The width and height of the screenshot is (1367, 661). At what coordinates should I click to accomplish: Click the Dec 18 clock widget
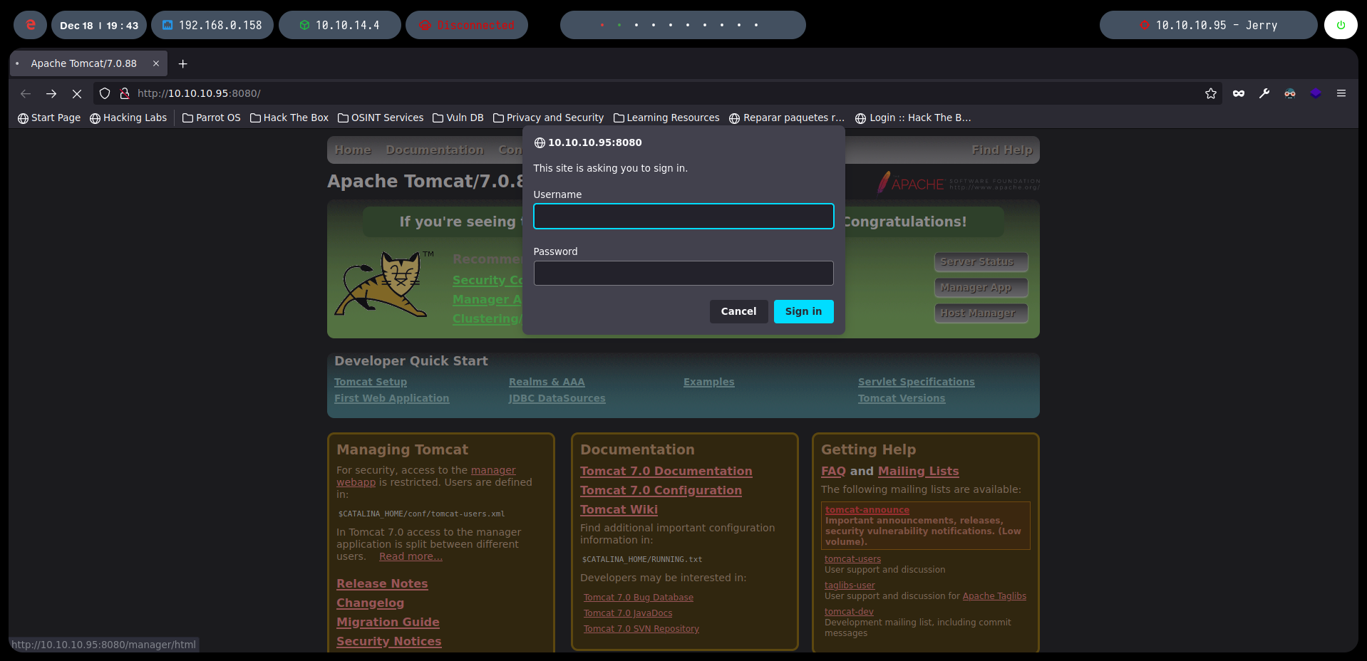tap(99, 25)
